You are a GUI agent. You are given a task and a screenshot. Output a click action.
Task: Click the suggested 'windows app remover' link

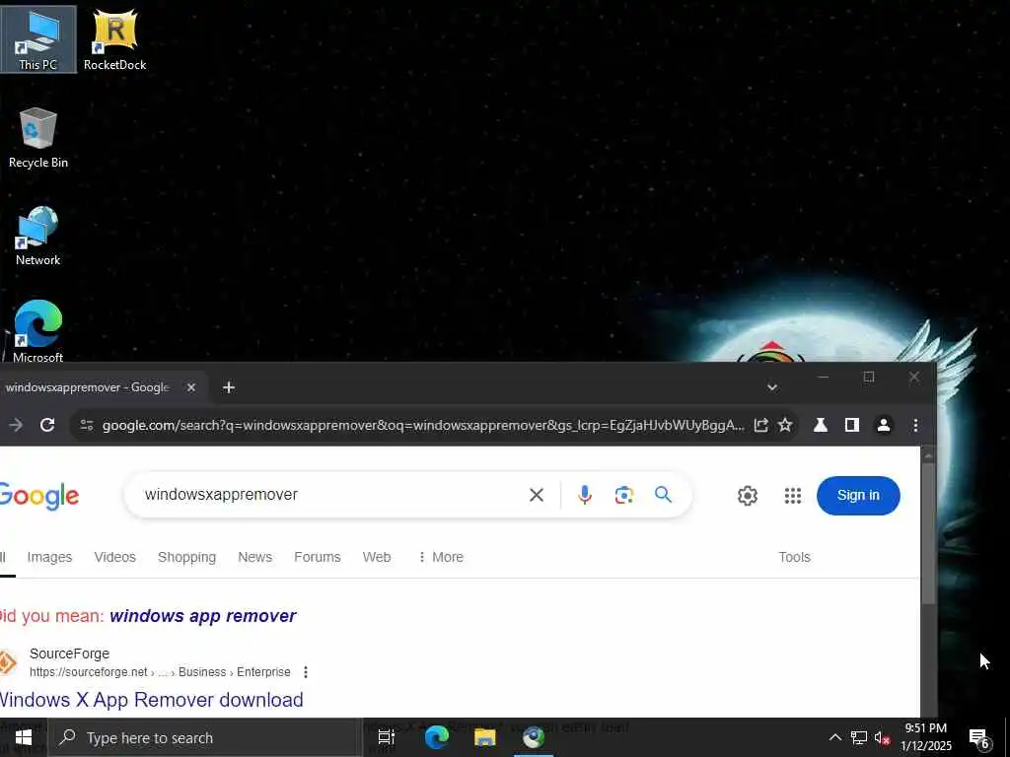click(203, 616)
